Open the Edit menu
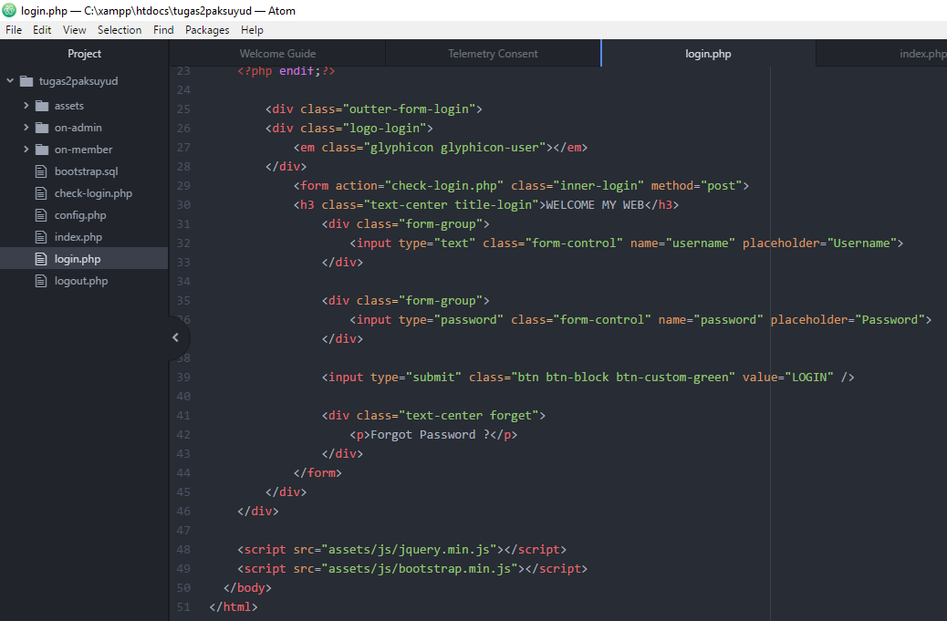947x621 pixels. point(42,29)
